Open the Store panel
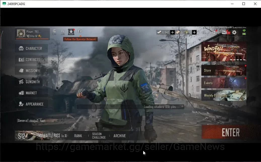Screen dimensions: 261x162 (x=224, y=70)
